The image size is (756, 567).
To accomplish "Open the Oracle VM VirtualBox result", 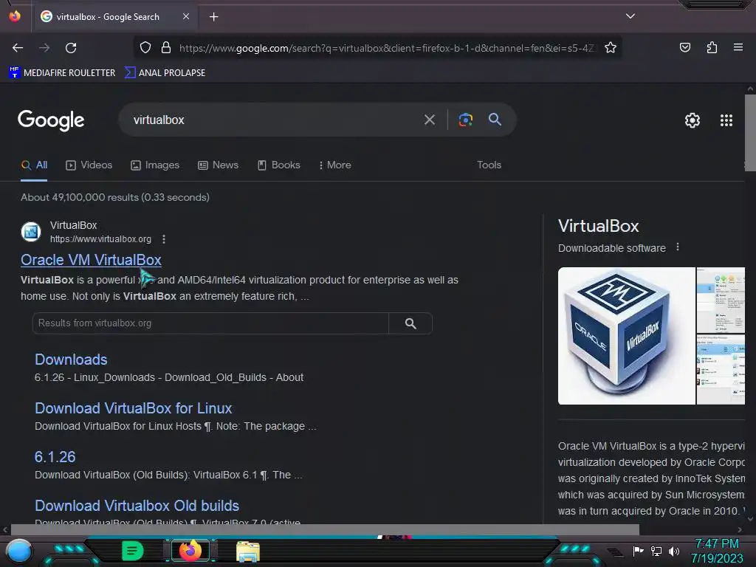I will [x=91, y=260].
